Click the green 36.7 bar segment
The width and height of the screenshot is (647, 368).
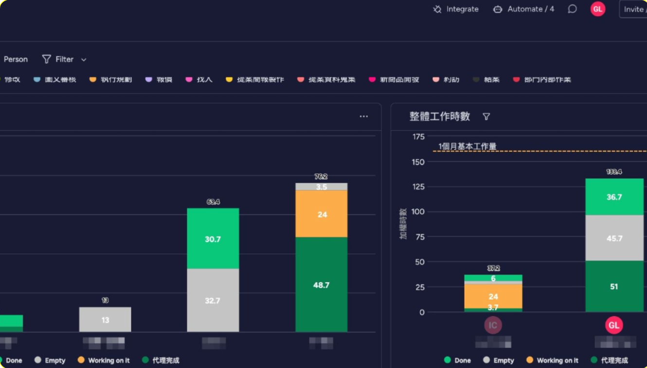614,197
